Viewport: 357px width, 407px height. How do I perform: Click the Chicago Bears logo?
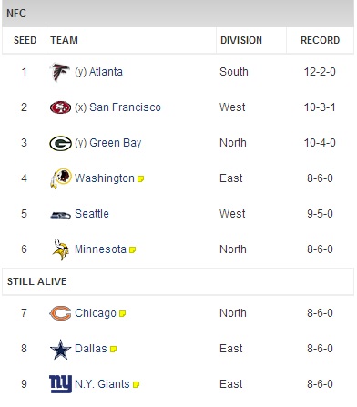pos(60,313)
